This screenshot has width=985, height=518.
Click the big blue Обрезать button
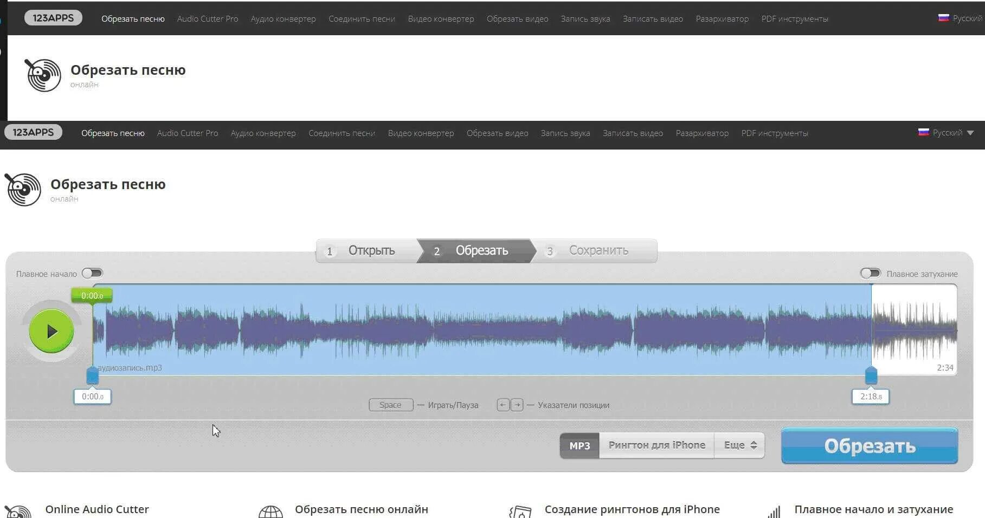pos(870,445)
